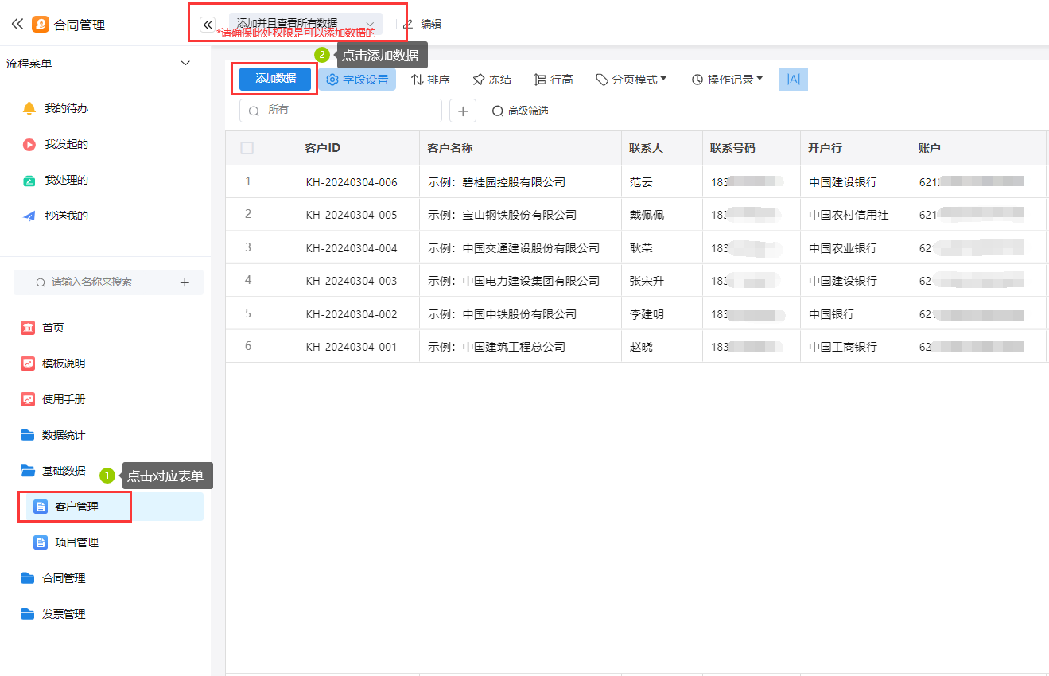Click the 数据统计 folder icon
This screenshot has height=676, width=1049.
(28, 435)
